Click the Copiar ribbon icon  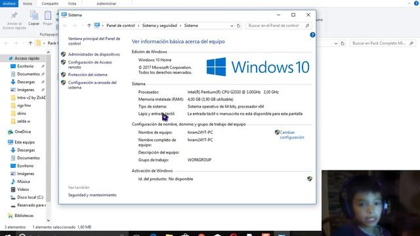[x=33, y=15]
